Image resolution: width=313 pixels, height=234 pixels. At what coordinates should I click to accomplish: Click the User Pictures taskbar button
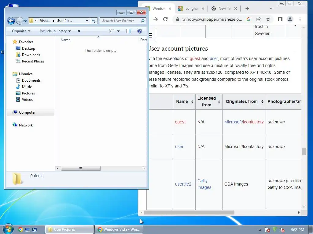click(x=69, y=229)
